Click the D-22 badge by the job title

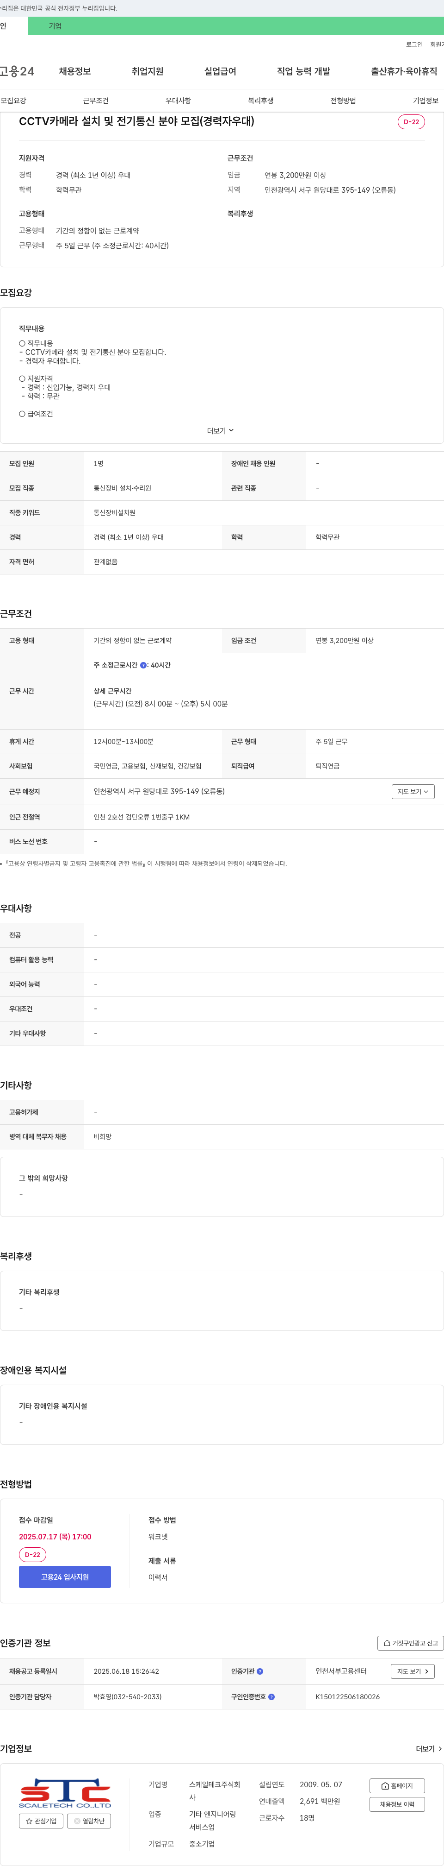click(411, 122)
